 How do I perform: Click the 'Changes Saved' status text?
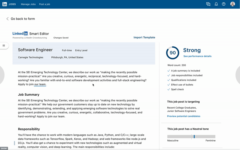(x=61, y=38)
